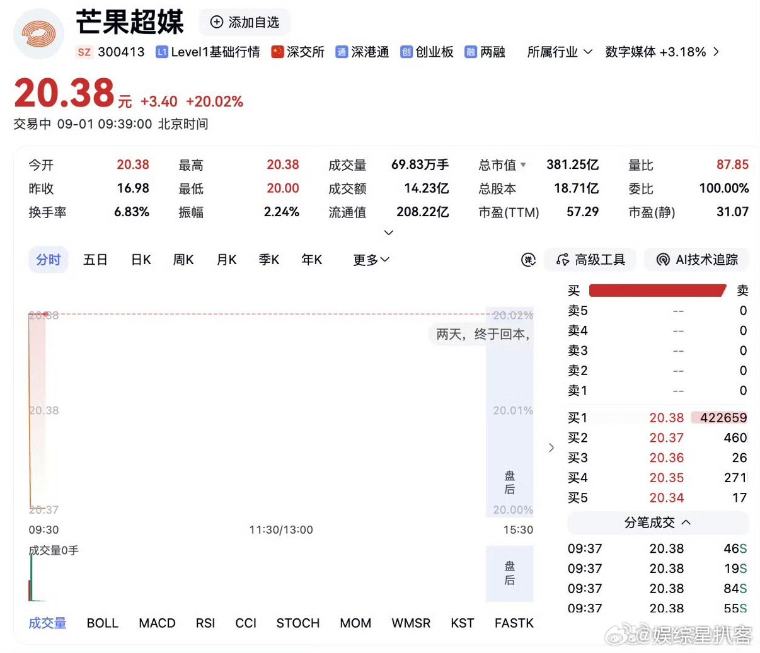Open Level1基础行情 badge
Screen dimensions: 760x653
click(208, 52)
